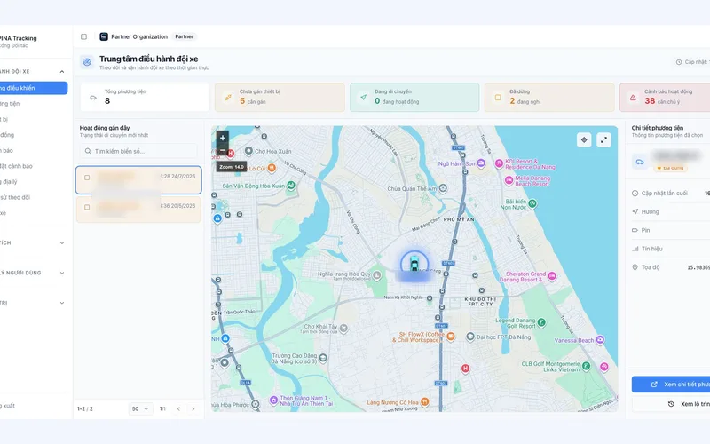Select the vehicle car marker on map

pos(414,264)
